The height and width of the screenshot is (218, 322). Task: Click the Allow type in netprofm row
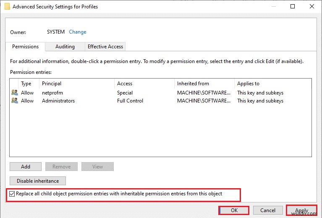tap(27, 93)
